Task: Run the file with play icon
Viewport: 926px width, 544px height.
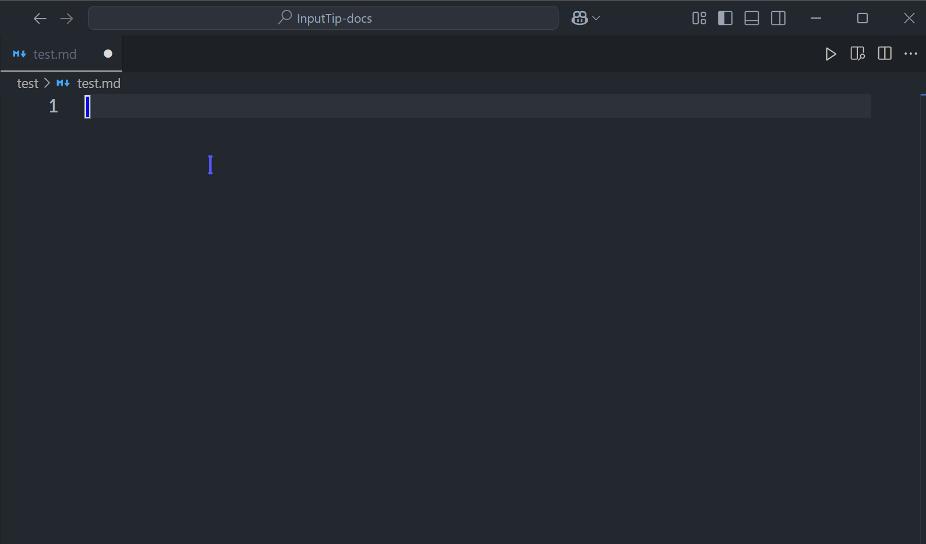Action: (830, 54)
